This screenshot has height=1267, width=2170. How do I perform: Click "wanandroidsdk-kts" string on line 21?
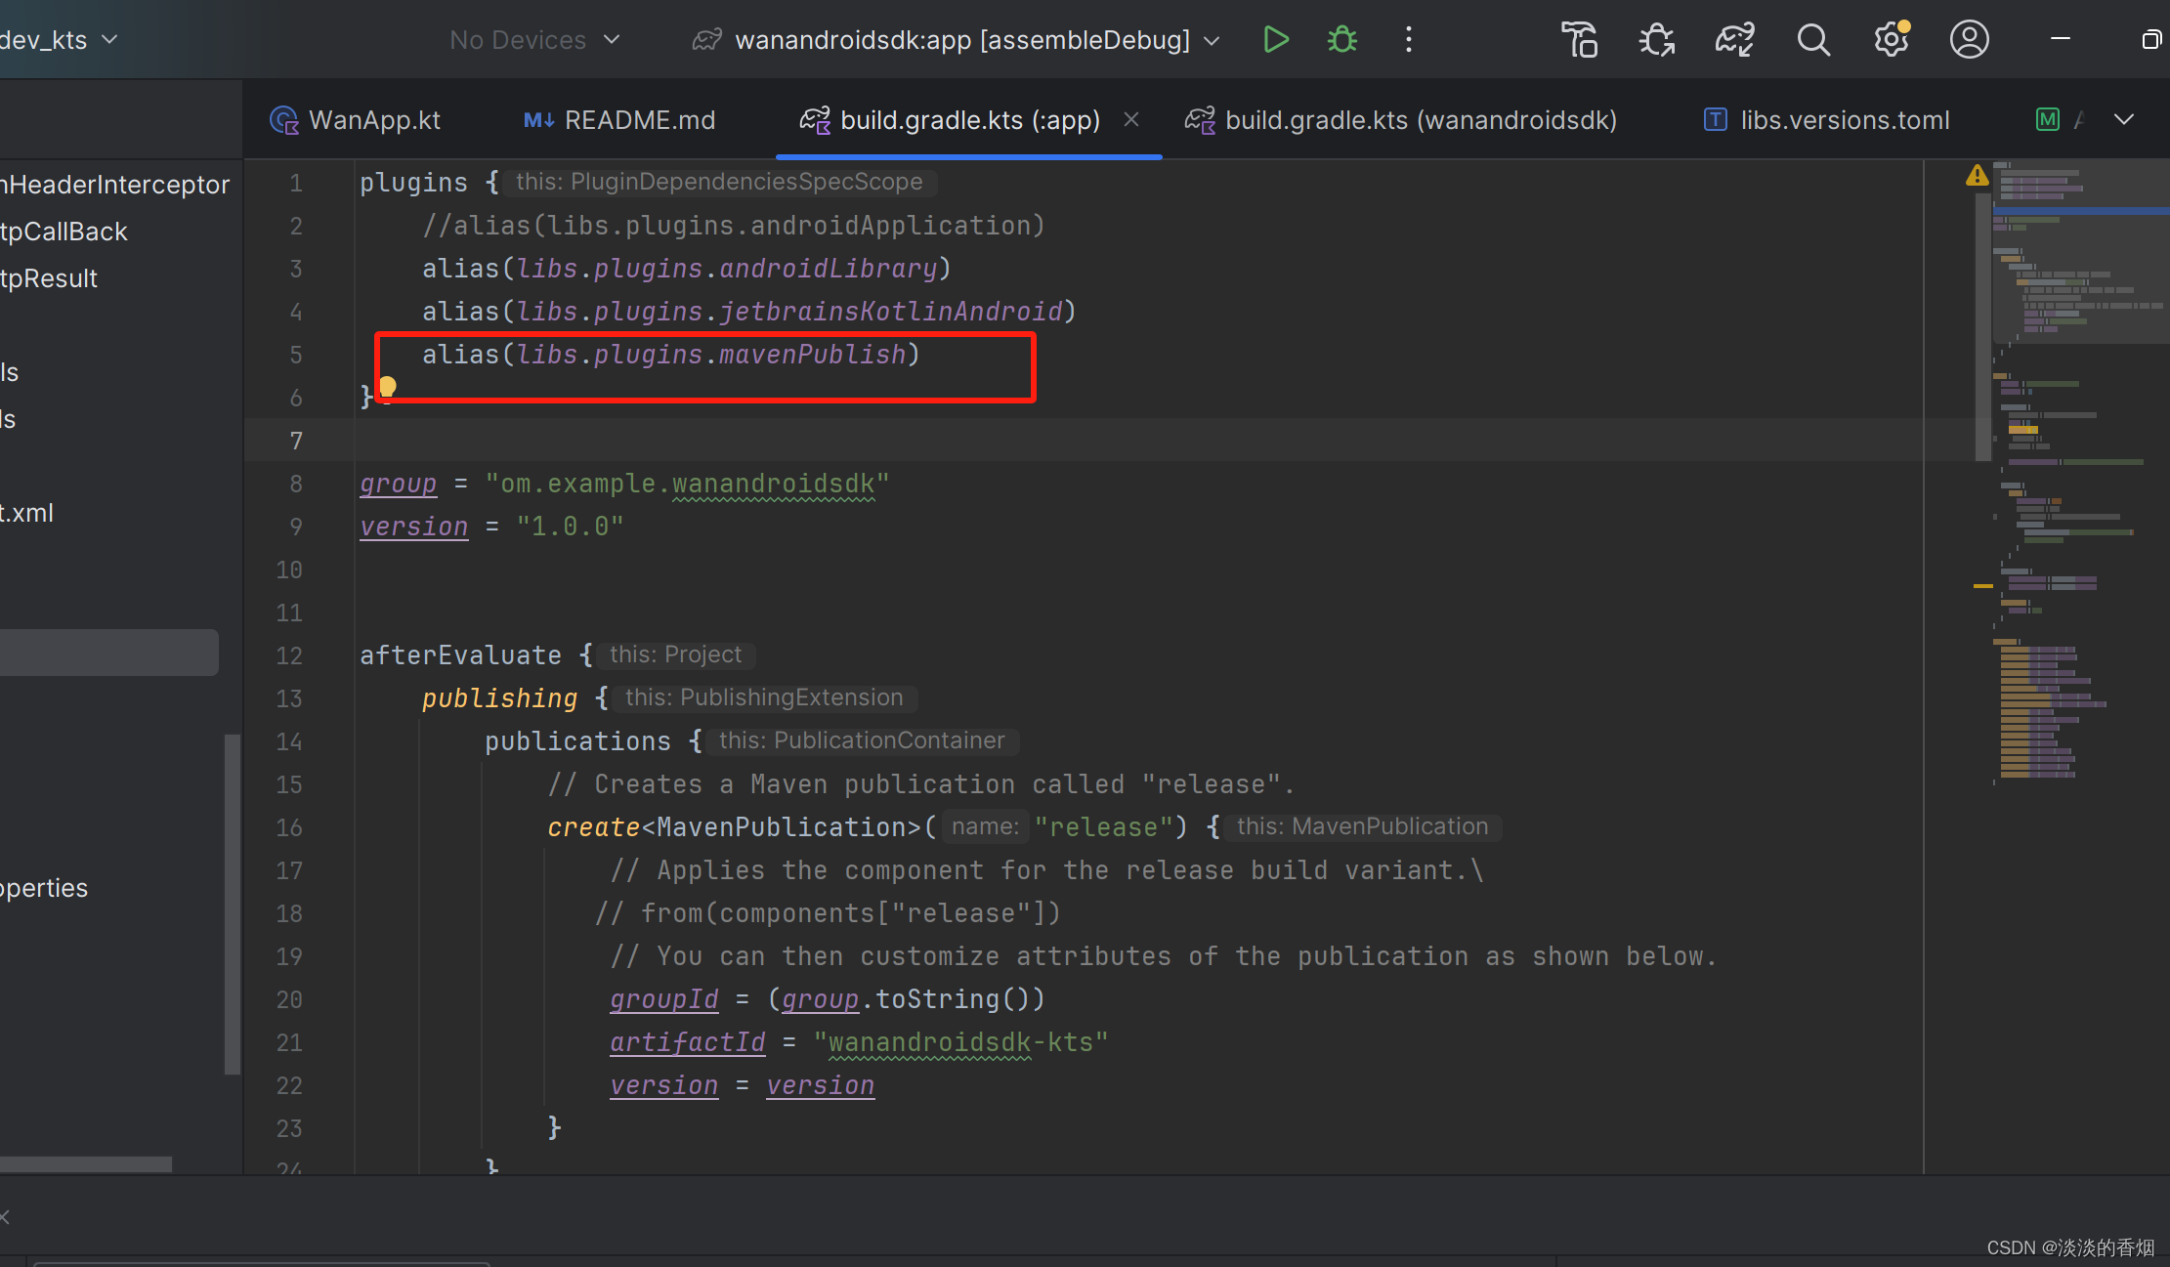tap(960, 1042)
